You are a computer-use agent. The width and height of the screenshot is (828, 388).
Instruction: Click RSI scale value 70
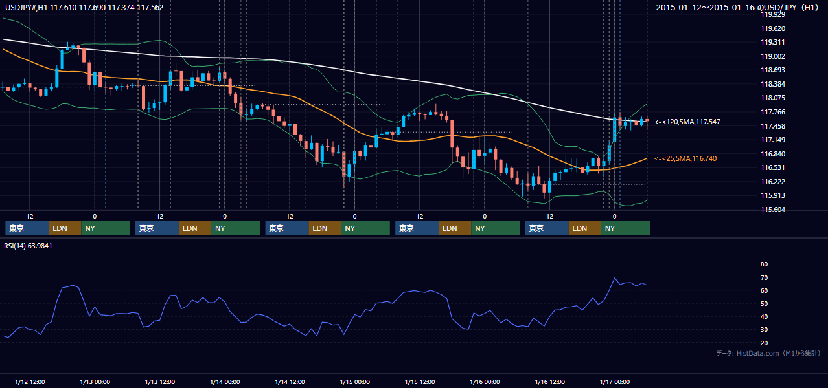[x=764, y=277]
